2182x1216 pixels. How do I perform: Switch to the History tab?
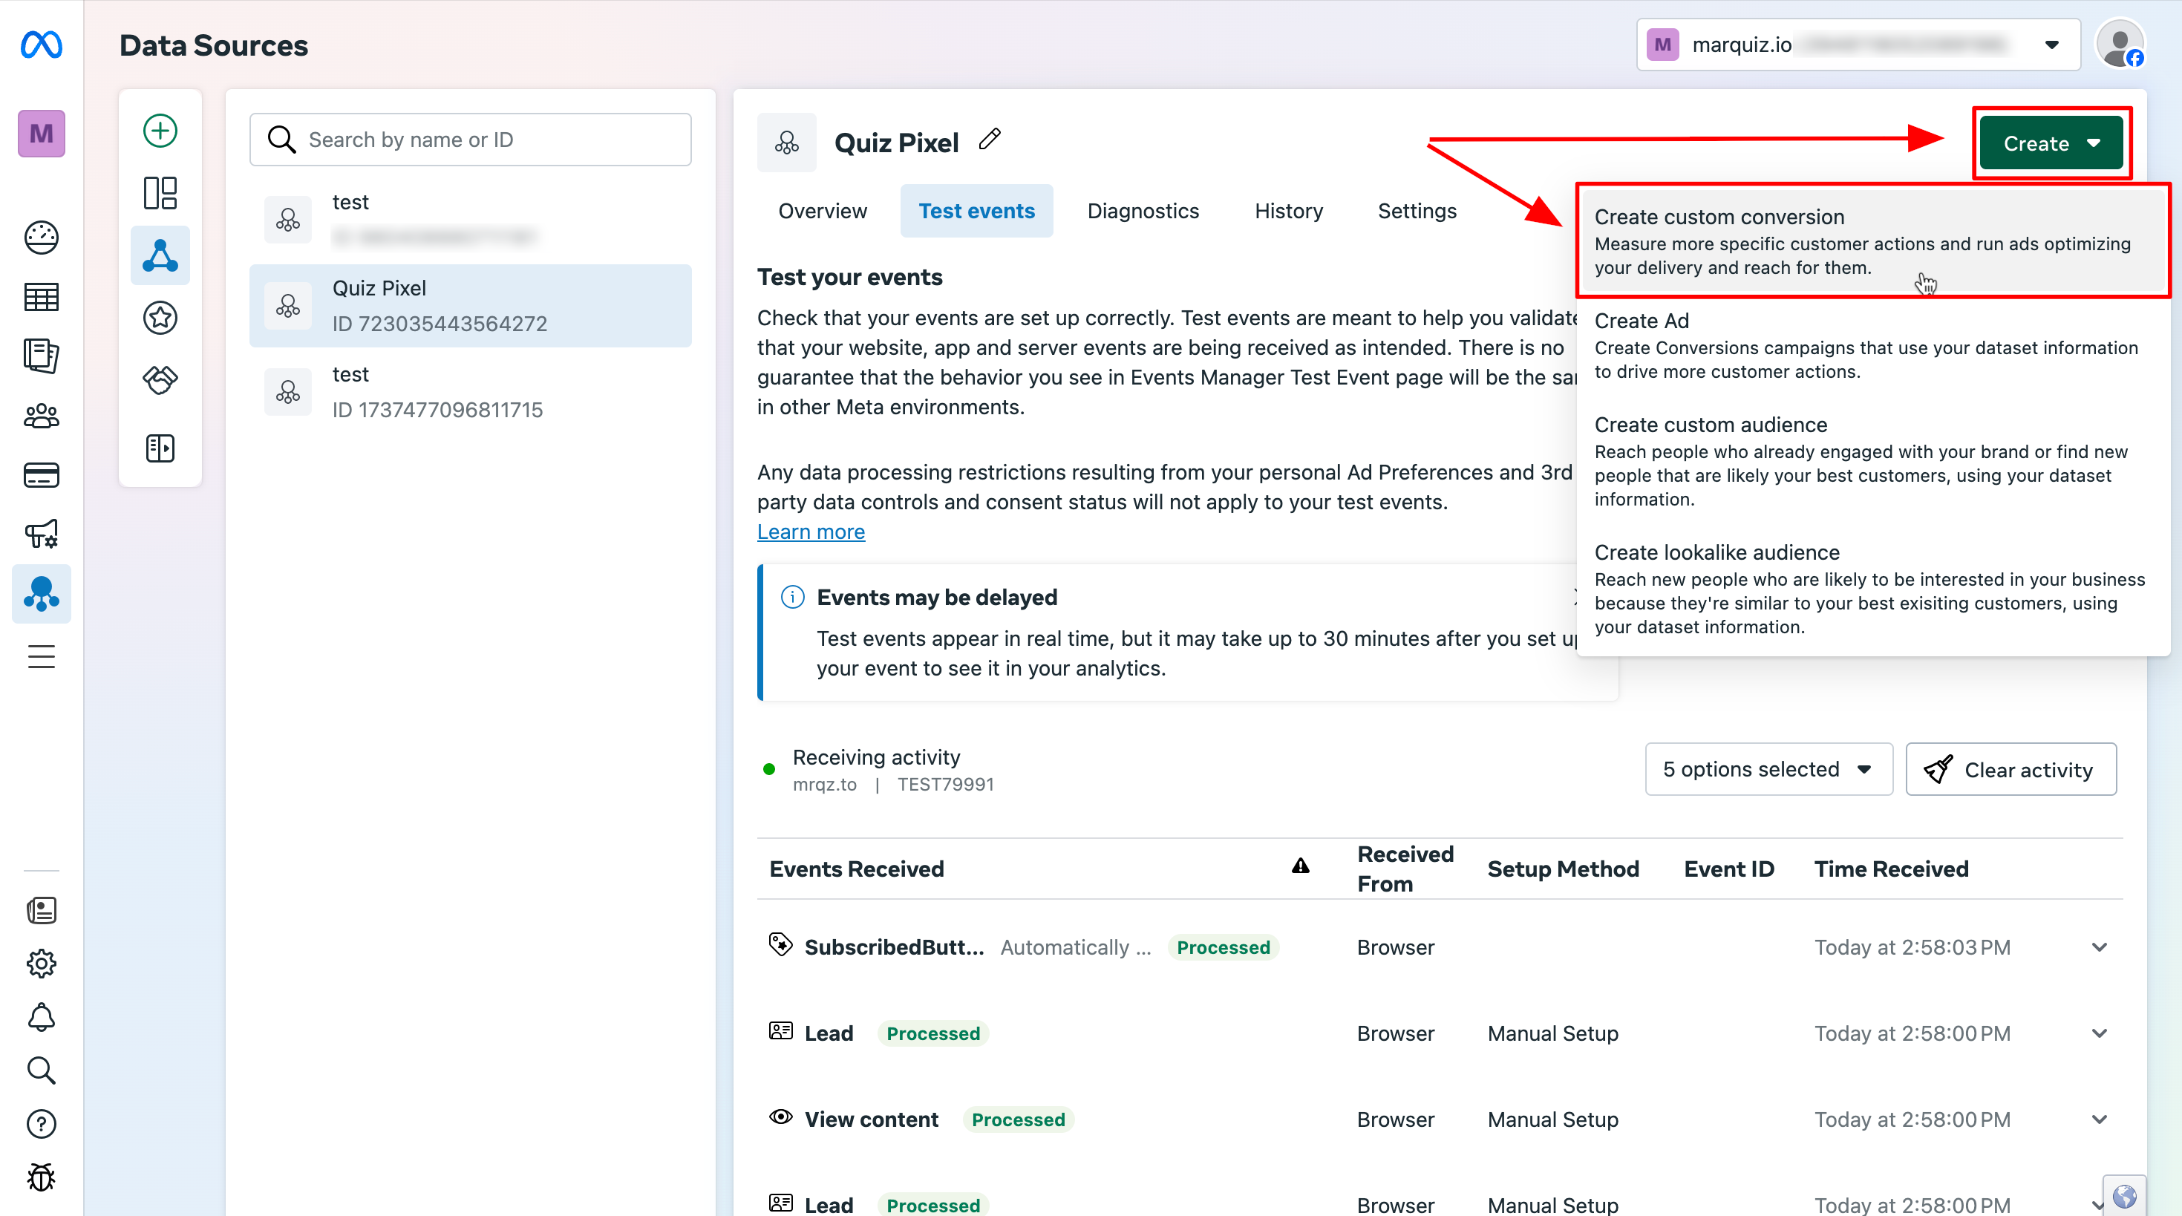point(1288,211)
